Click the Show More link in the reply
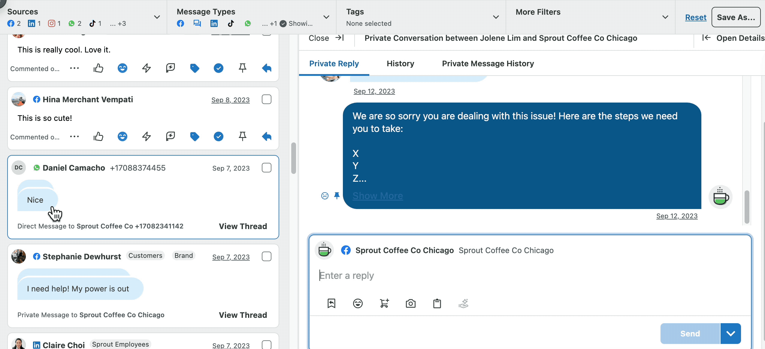 pyautogui.click(x=378, y=195)
